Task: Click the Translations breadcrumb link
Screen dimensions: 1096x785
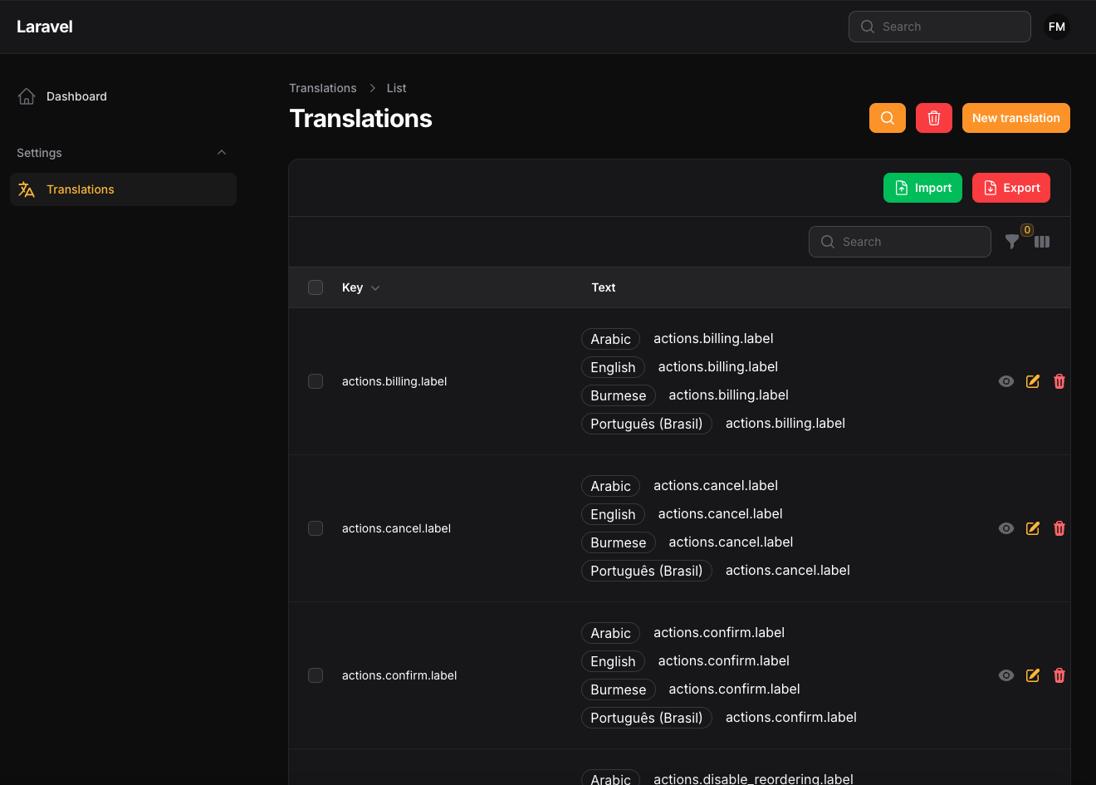Action: pyautogui.click(x=322, y=88)
